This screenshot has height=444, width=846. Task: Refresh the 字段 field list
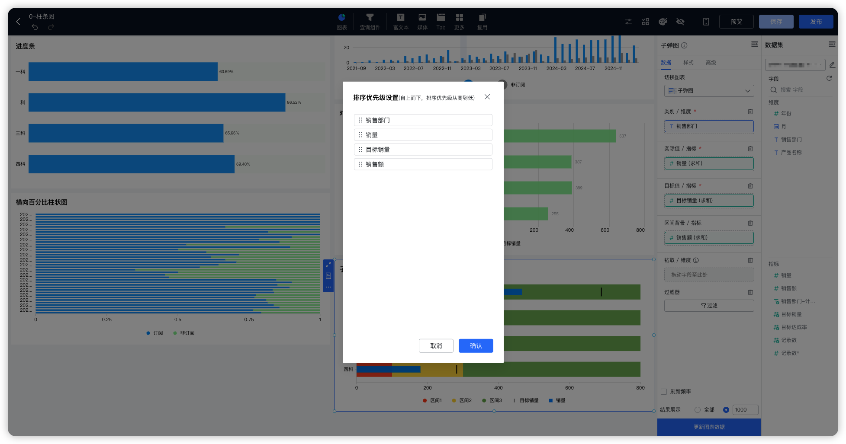click(829, 78)
